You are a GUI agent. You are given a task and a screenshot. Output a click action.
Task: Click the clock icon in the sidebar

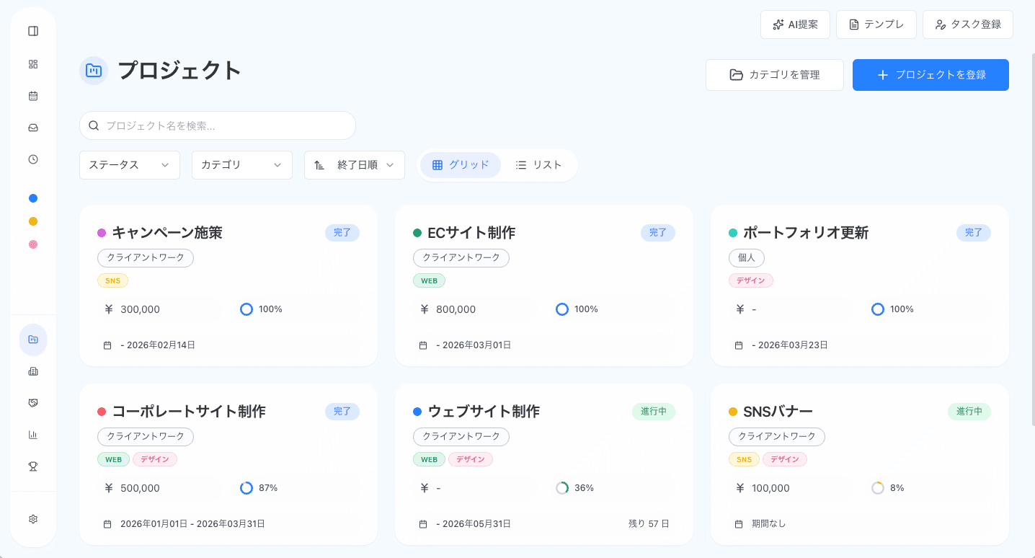click(x=32, y=159)
